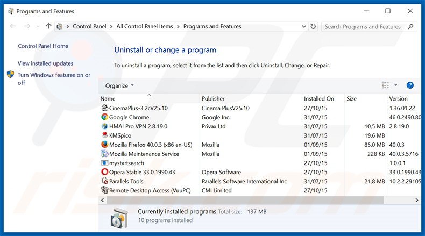Click Programs and Features breadcrumb
Viewport: 425px width, 236px height.
pyautogui.click(x=212, y=26)
